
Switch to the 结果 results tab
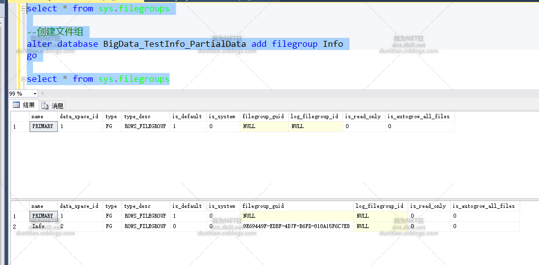pos(24,105)
